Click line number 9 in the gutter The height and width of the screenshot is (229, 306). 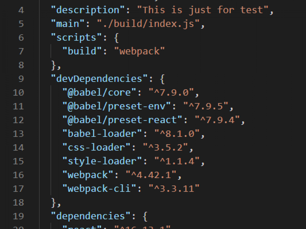click(x=21, y=79)
